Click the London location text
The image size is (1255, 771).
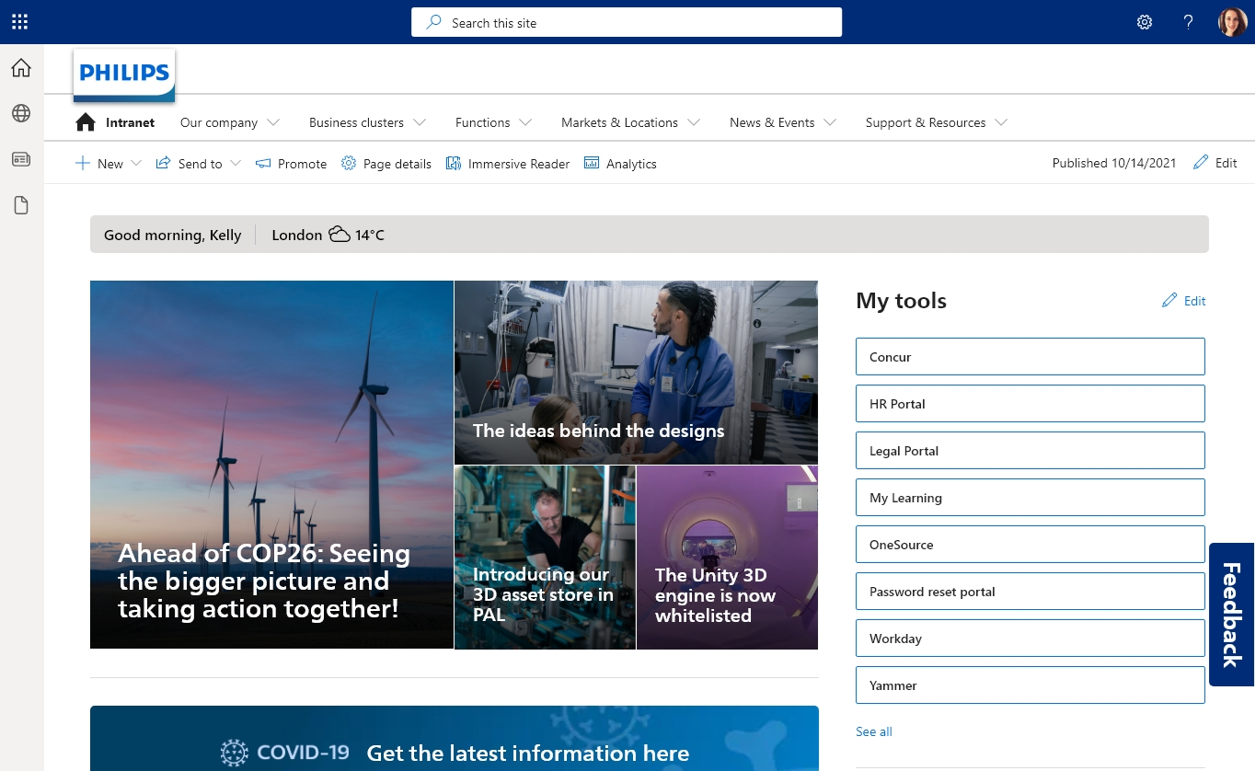pos(297,235)
